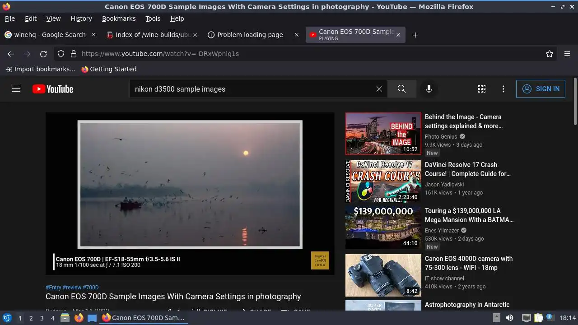Image resolution: width=578 pixels, height=325 pixels.
Task: Visit IT show channel
Action: [444, 278]
